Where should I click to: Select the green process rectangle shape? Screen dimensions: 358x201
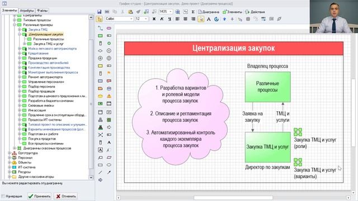point(100,36)
